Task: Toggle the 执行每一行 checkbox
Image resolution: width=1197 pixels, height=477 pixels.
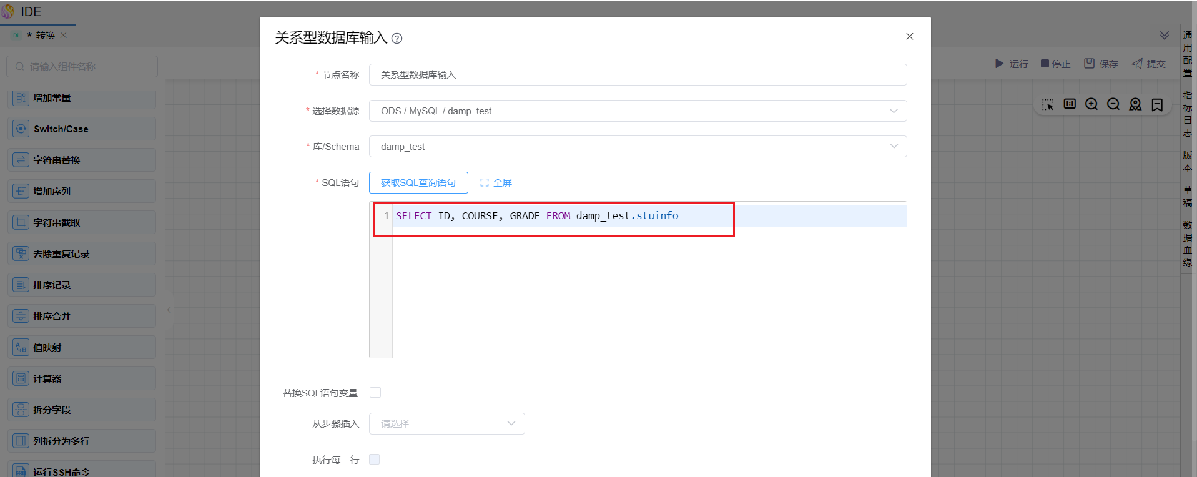Action: 375,460
